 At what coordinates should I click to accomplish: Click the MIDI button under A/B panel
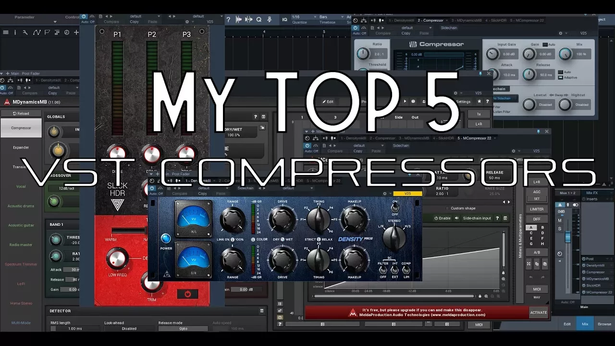point(537,289)
